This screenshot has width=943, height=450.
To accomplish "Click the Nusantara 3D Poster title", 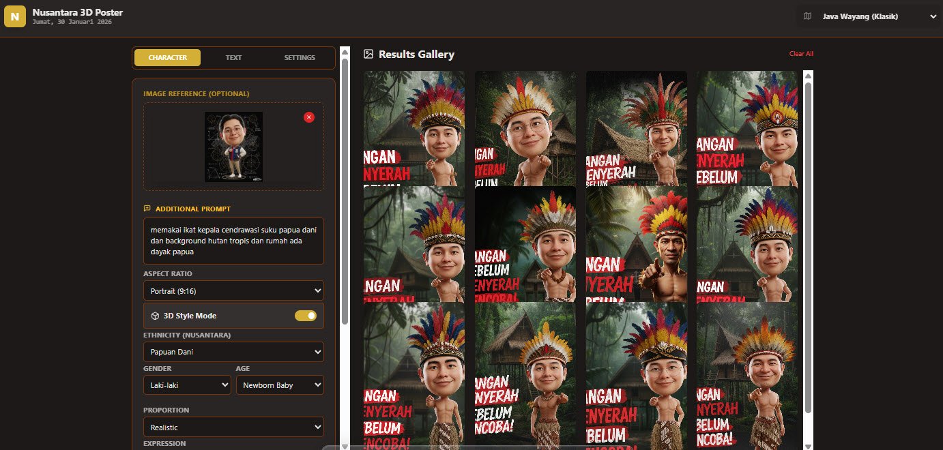I will [78, 12].
